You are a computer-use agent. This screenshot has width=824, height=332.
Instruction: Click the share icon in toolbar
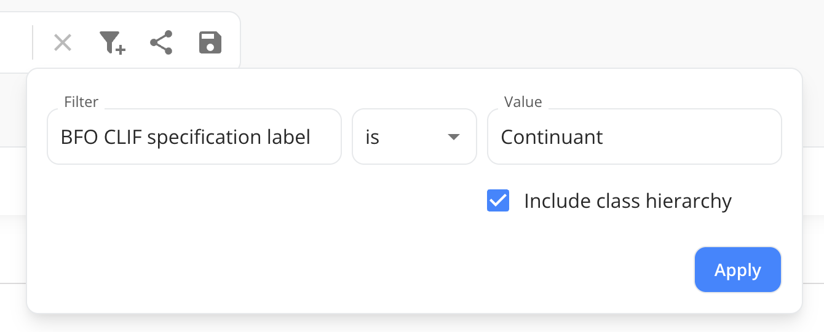(161, 43)
